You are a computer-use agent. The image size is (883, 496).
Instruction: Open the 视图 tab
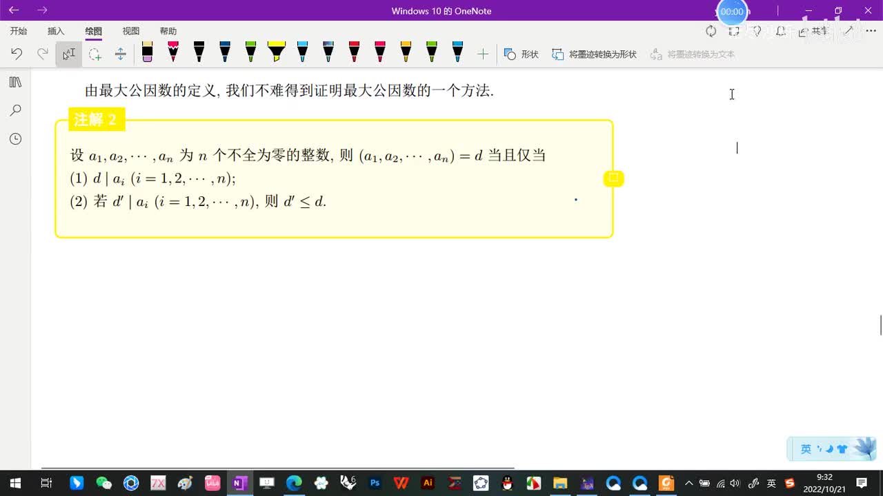point(131,31)
